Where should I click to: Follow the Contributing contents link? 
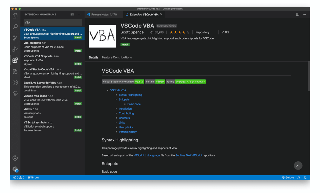coord(126,113)
